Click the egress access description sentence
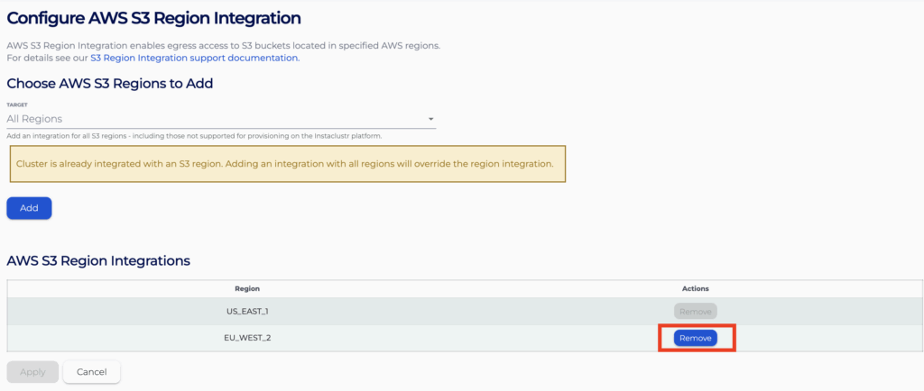This screenshot has height=391, width=924. [224, 45]
